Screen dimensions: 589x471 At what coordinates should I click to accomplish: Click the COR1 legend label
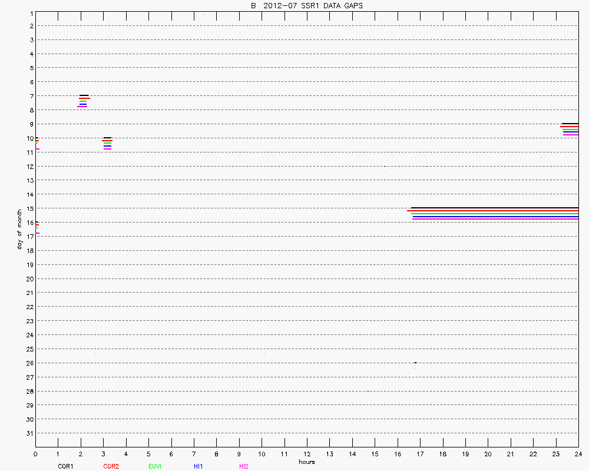(65, 466)
